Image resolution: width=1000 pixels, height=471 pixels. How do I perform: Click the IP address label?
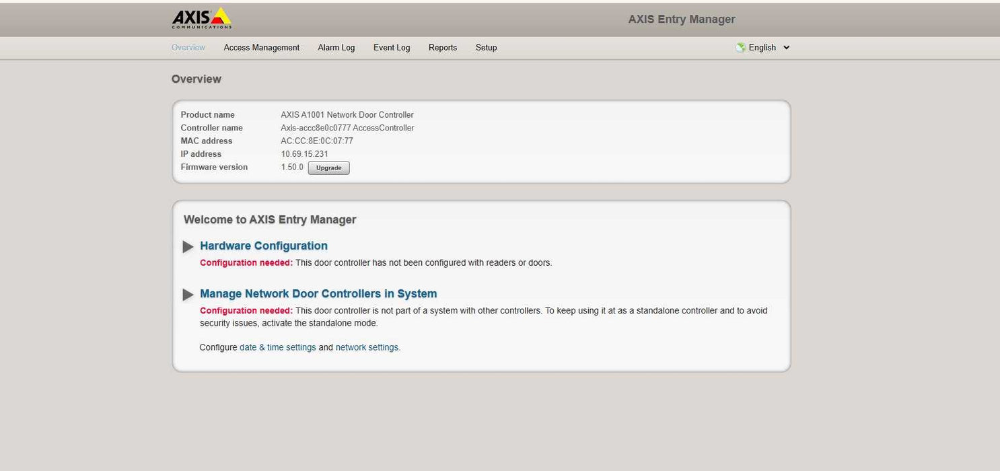point(201,154)
